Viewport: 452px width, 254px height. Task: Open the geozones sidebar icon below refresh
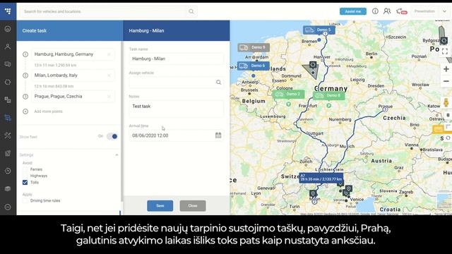8,99
